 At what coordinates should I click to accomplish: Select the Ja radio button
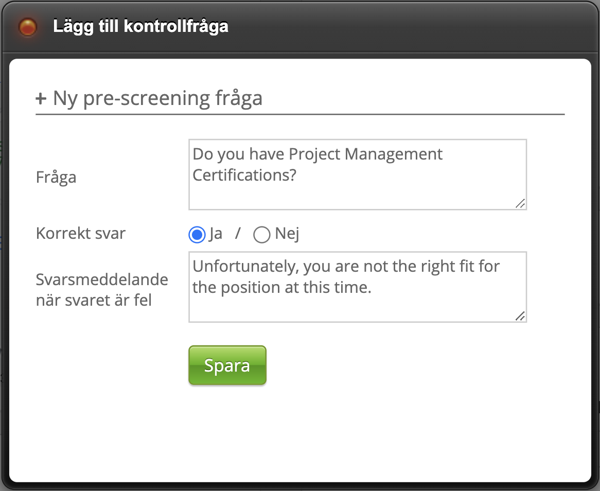[197, 234]
